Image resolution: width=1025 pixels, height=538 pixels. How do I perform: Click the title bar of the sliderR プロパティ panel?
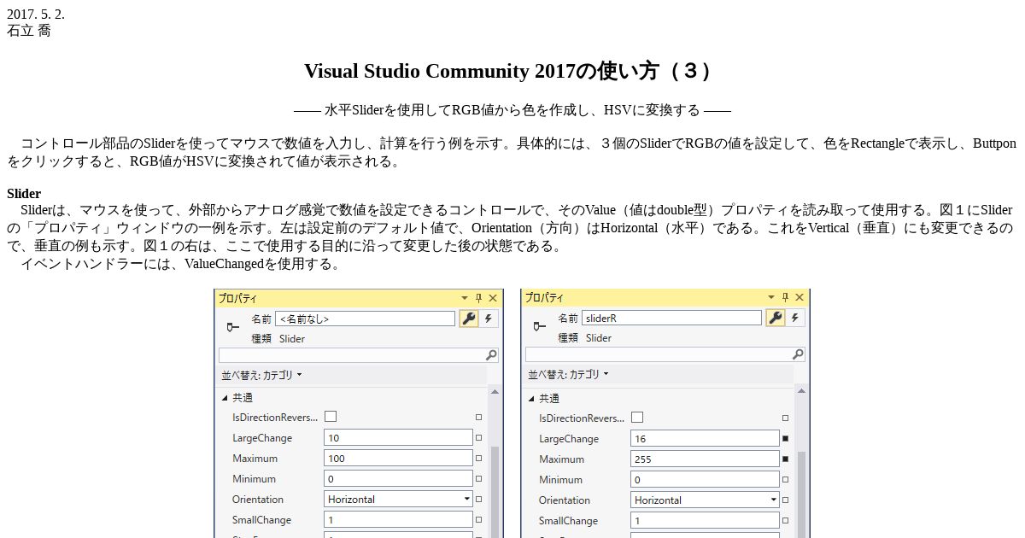[x=665, y=297]
